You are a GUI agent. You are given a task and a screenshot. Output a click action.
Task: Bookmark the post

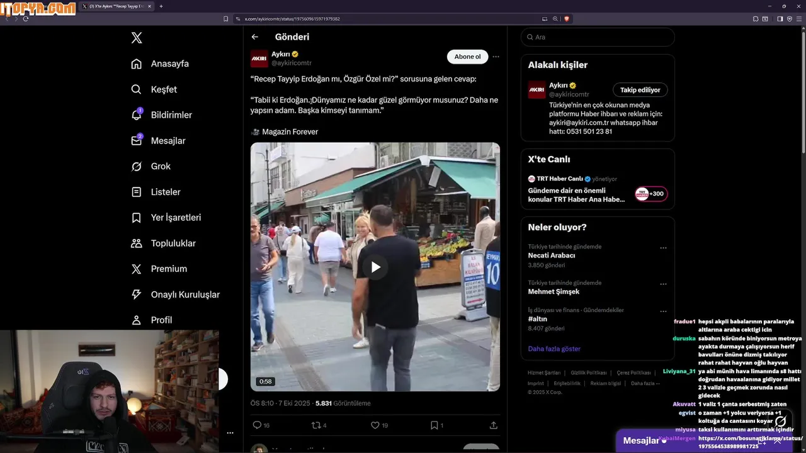pyautogui.click(x=434, y=425)
